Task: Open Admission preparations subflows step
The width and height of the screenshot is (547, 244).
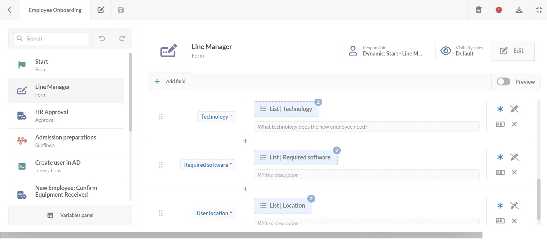Action: [x=66, y=141]
